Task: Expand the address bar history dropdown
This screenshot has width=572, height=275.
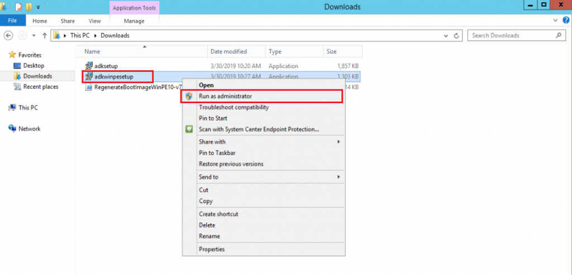Action: (446, 36)
